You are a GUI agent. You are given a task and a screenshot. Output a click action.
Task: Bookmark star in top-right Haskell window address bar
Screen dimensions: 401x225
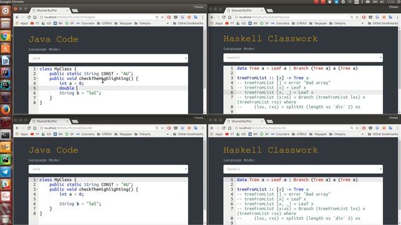point(357,17)
